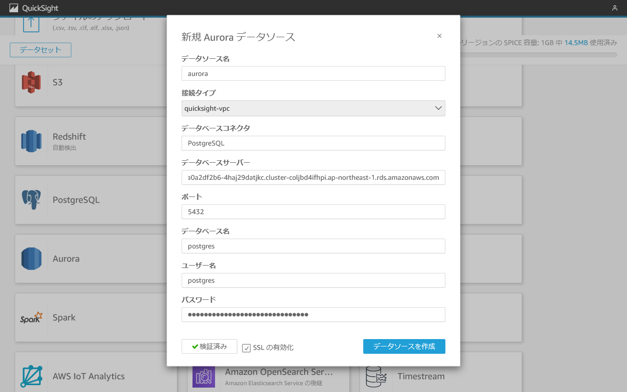Open the 接続タイプ quicksight-vpc dropdown
Screen dimensions: 627x392
pyautogui.click(x=313, y=108)
